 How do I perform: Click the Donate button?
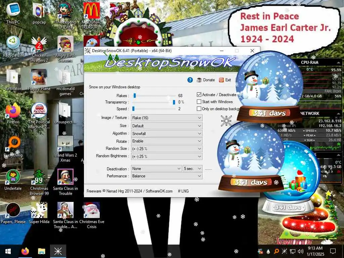[206, 80]
